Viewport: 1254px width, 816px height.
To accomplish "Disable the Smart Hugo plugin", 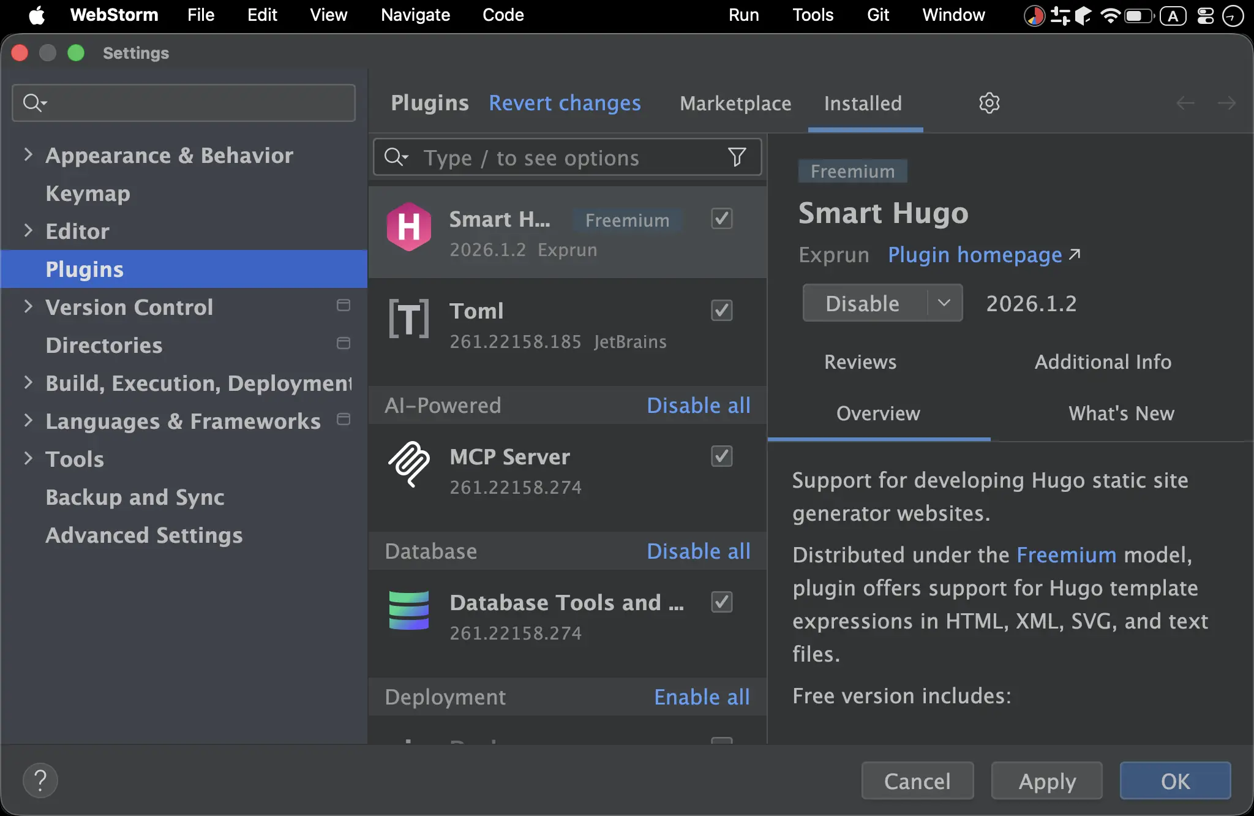I will pos(863,303).
